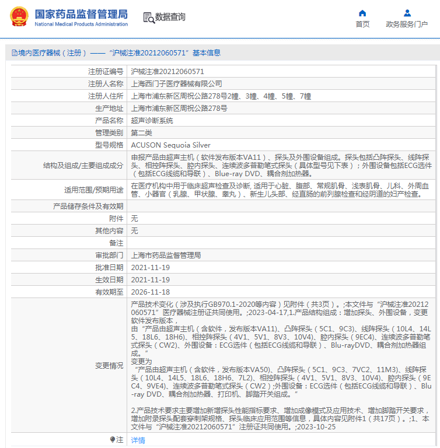Click the 审批部门 label
The image size is (440, 448).
click(109, 255)
